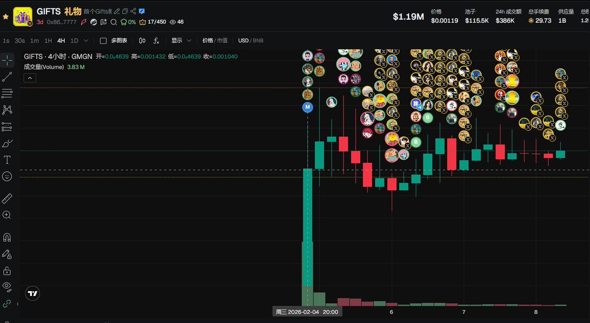Click the 2026-02-04 20:00 time label
This screenshot has height=323, width=590.
click(307, 312)
